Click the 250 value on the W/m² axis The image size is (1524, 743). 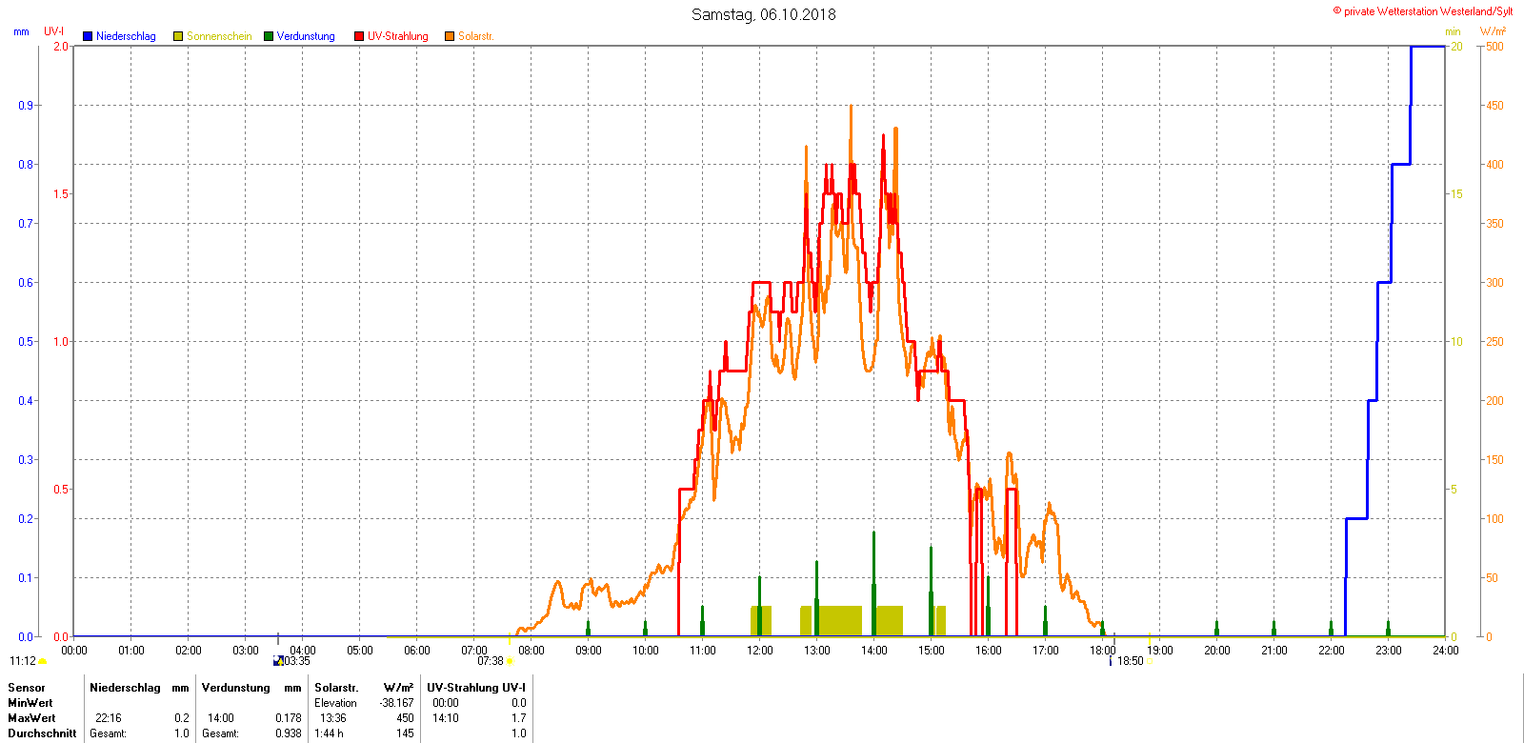(x=1495, y=342)
